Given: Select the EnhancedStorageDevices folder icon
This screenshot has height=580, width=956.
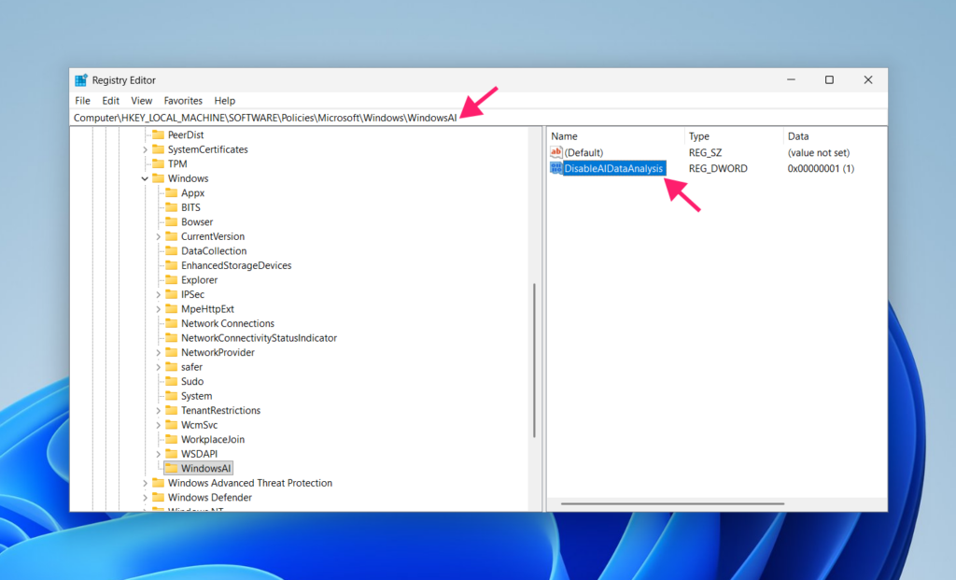Looking at the screenshot, I should click(172, 265).
